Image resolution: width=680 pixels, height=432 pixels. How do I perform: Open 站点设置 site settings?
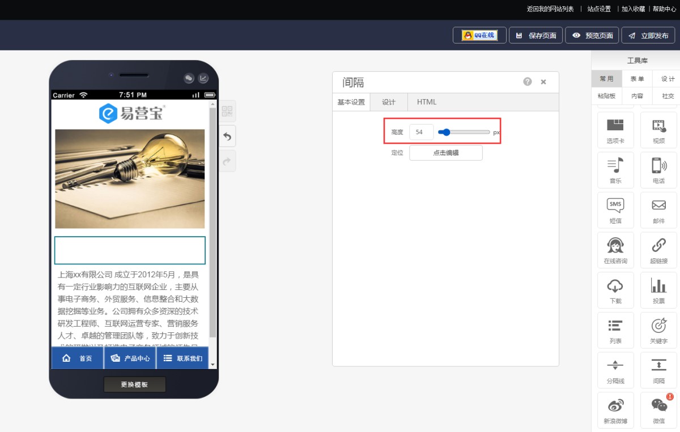[599, 9]
